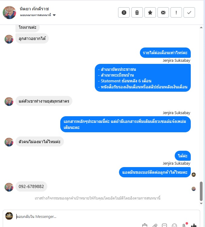Click the chat scrollbar up arrow

(x=201, y=27)
